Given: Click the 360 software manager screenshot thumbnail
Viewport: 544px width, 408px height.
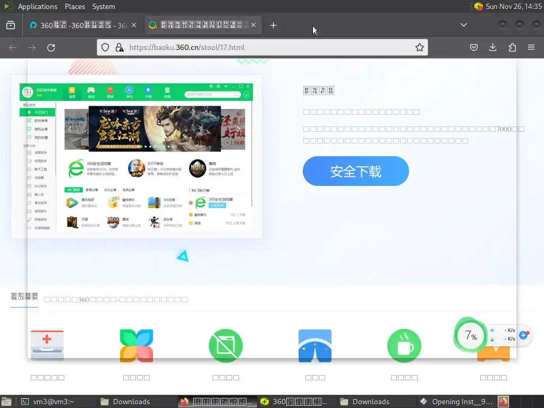Looking at the screenshot, I should 137,157.
